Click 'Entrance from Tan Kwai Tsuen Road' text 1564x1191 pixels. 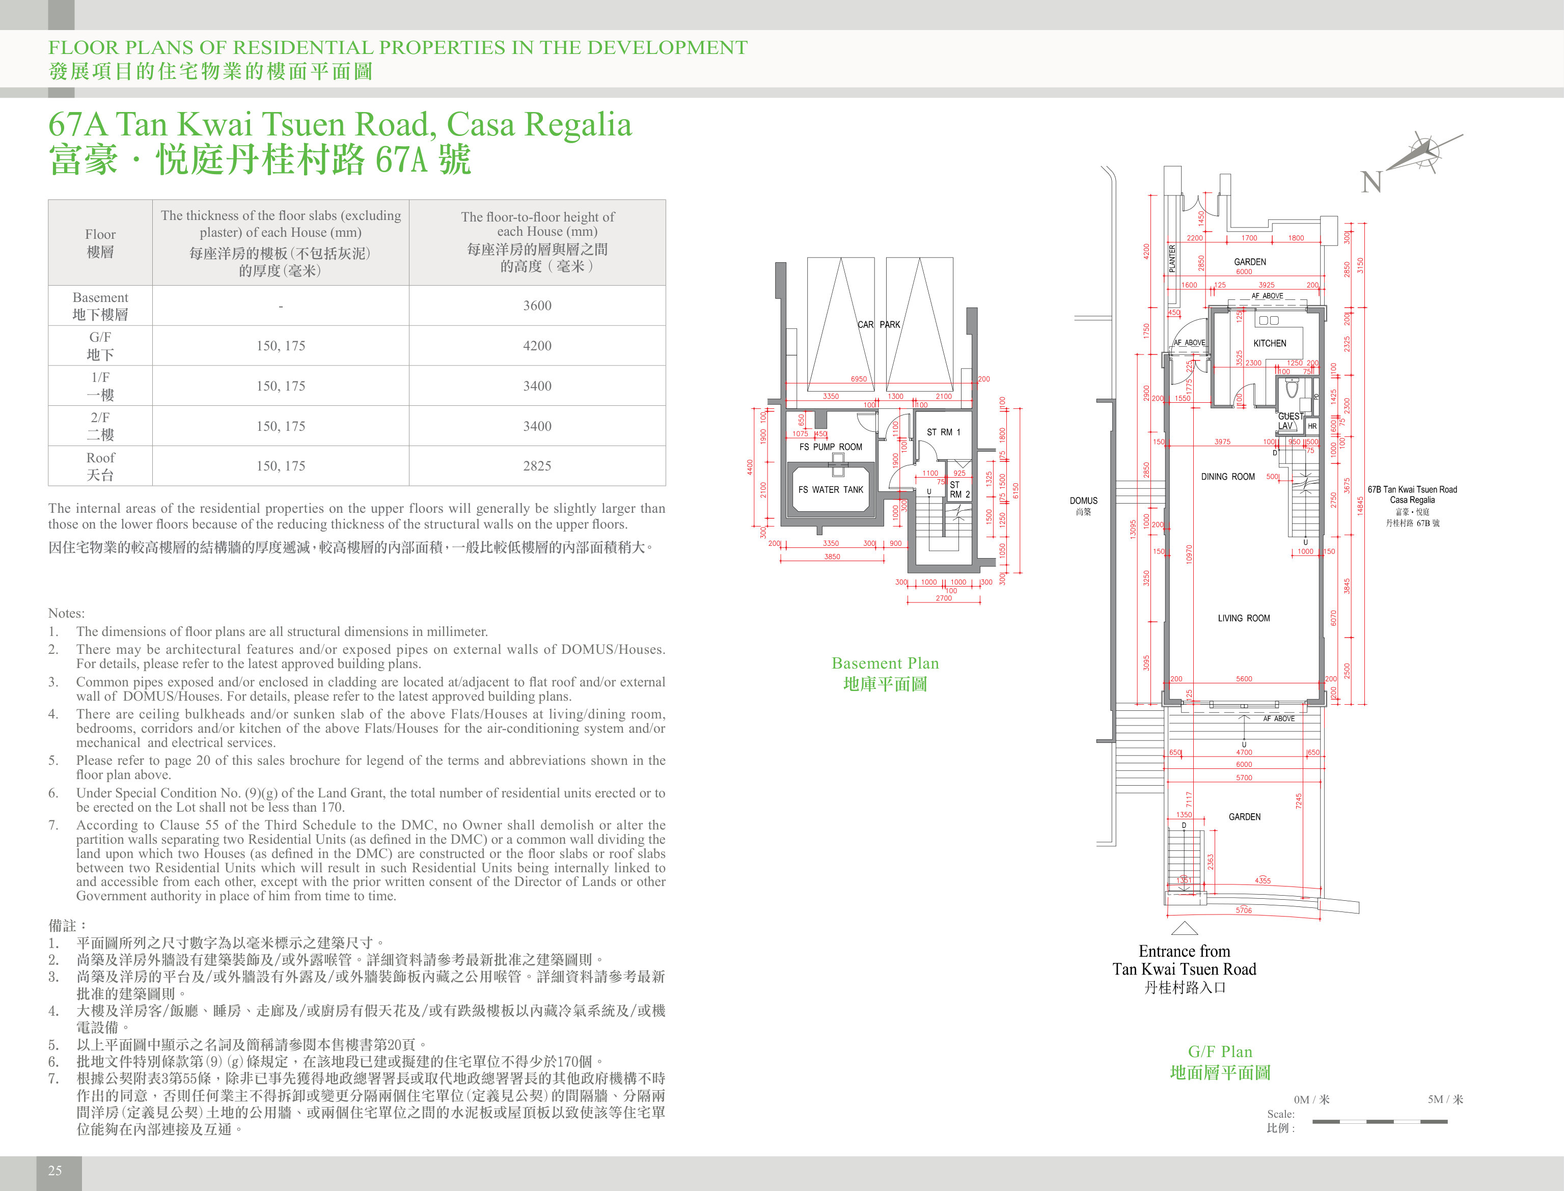[x=1184, y=960]
